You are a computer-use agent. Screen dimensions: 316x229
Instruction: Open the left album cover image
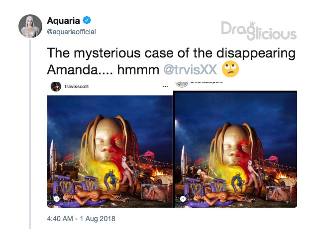click(x=110, y=151)
